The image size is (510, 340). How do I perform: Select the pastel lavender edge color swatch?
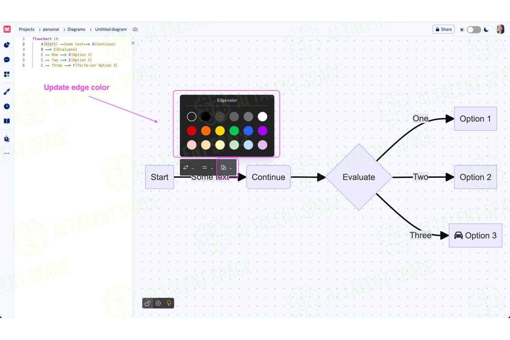pos(262,145)
